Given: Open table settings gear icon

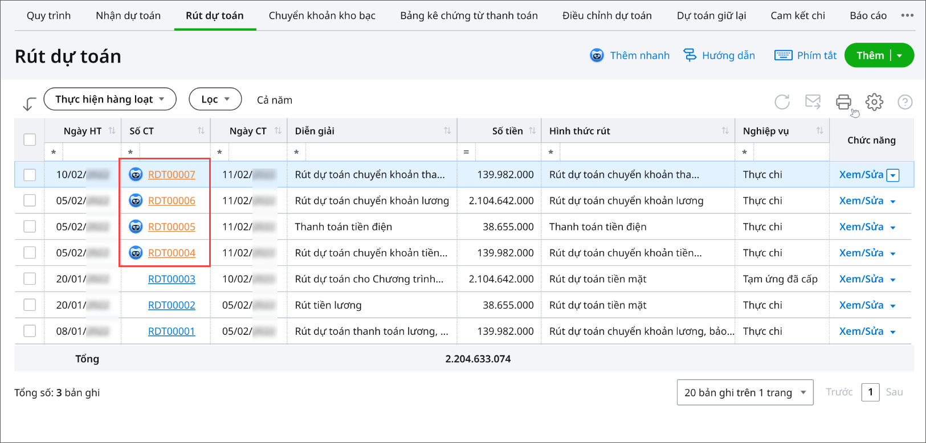Looking at the screenshot, I should (x=874, y=102).
